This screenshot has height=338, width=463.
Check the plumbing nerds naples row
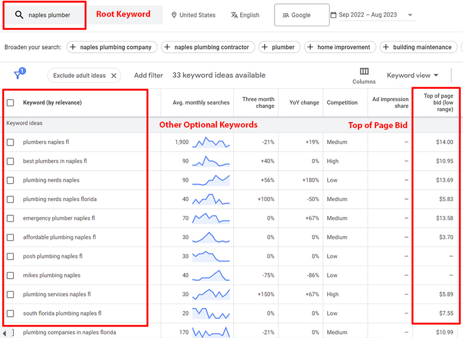[10, 180]
